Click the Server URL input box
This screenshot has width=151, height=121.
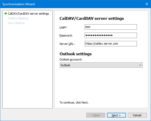coord(111,44)
